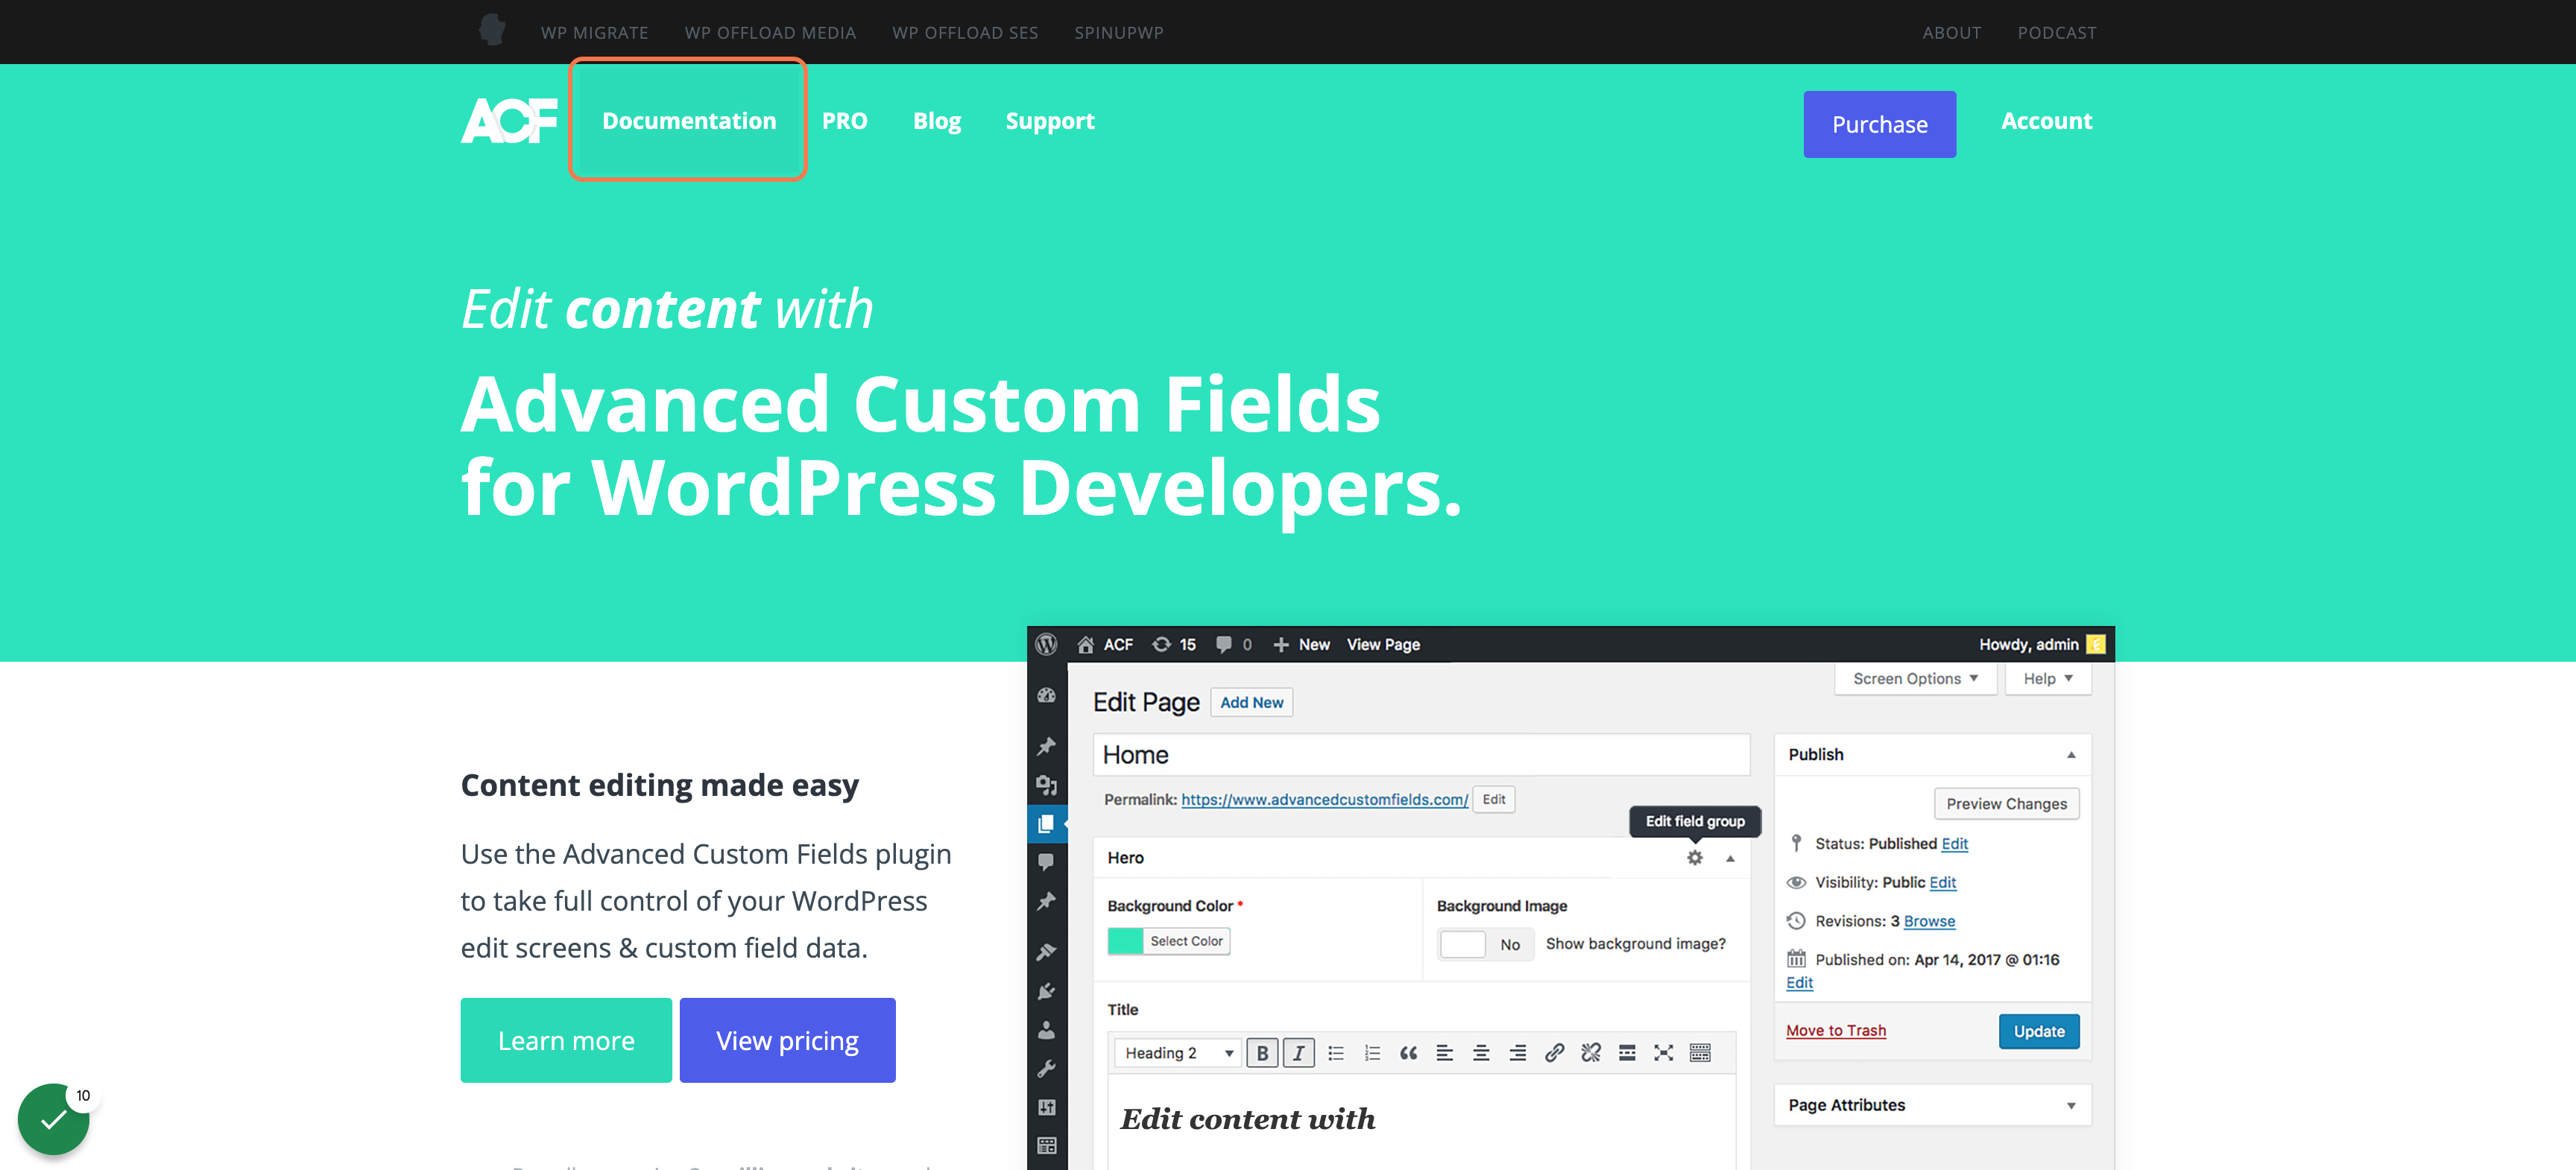The width and height of the screenshot is (2576, 1170).
Task: Open the Documentation nav item
Action: pyautogui.click(x=689, y=121)
